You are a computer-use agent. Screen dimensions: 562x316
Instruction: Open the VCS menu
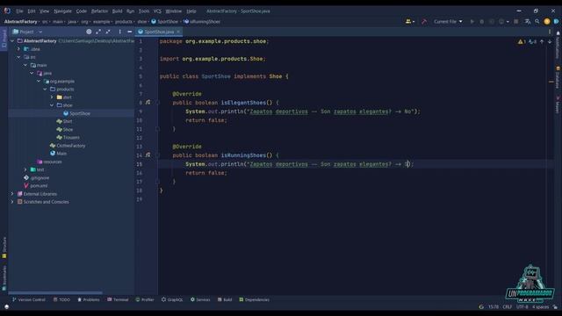(157, 11)
